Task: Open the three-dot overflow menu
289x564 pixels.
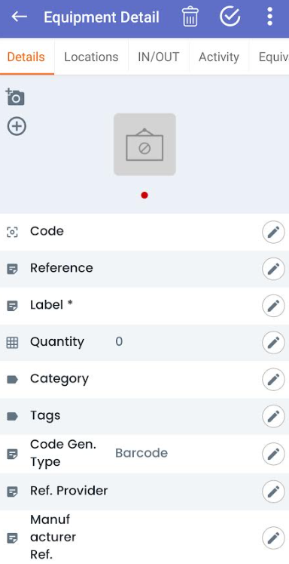Action: 270,17
